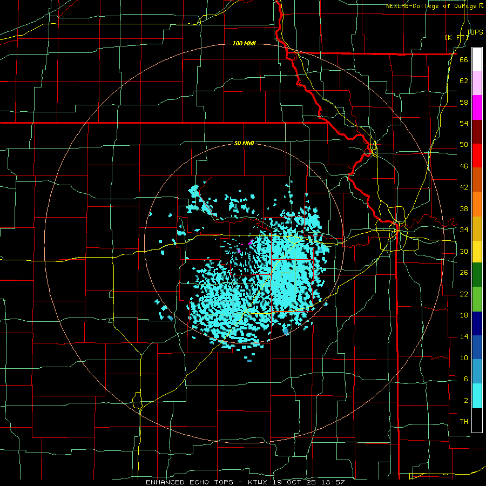The width and height of the screenshot is (486, 486).
Task: Click the black TH threshold swatch
Action: click(x=477, y=420)
